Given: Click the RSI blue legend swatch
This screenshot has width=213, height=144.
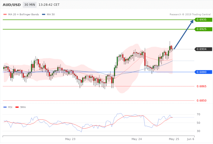Looking at the screenshot, I should coord(5,107).
